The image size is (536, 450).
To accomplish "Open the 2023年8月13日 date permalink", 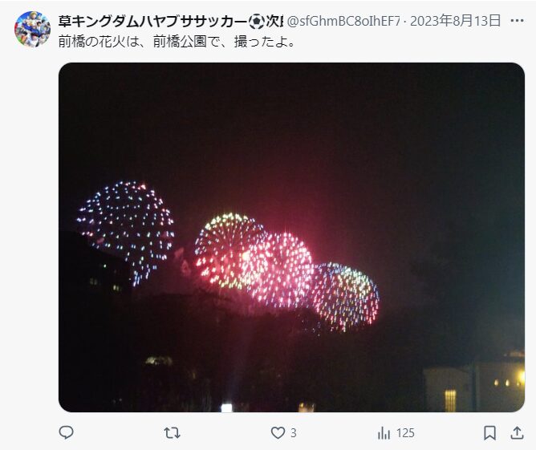I will coord(455,21).
